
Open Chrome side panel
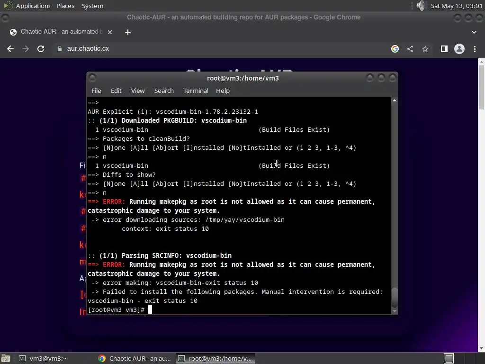tap(444, 49)
